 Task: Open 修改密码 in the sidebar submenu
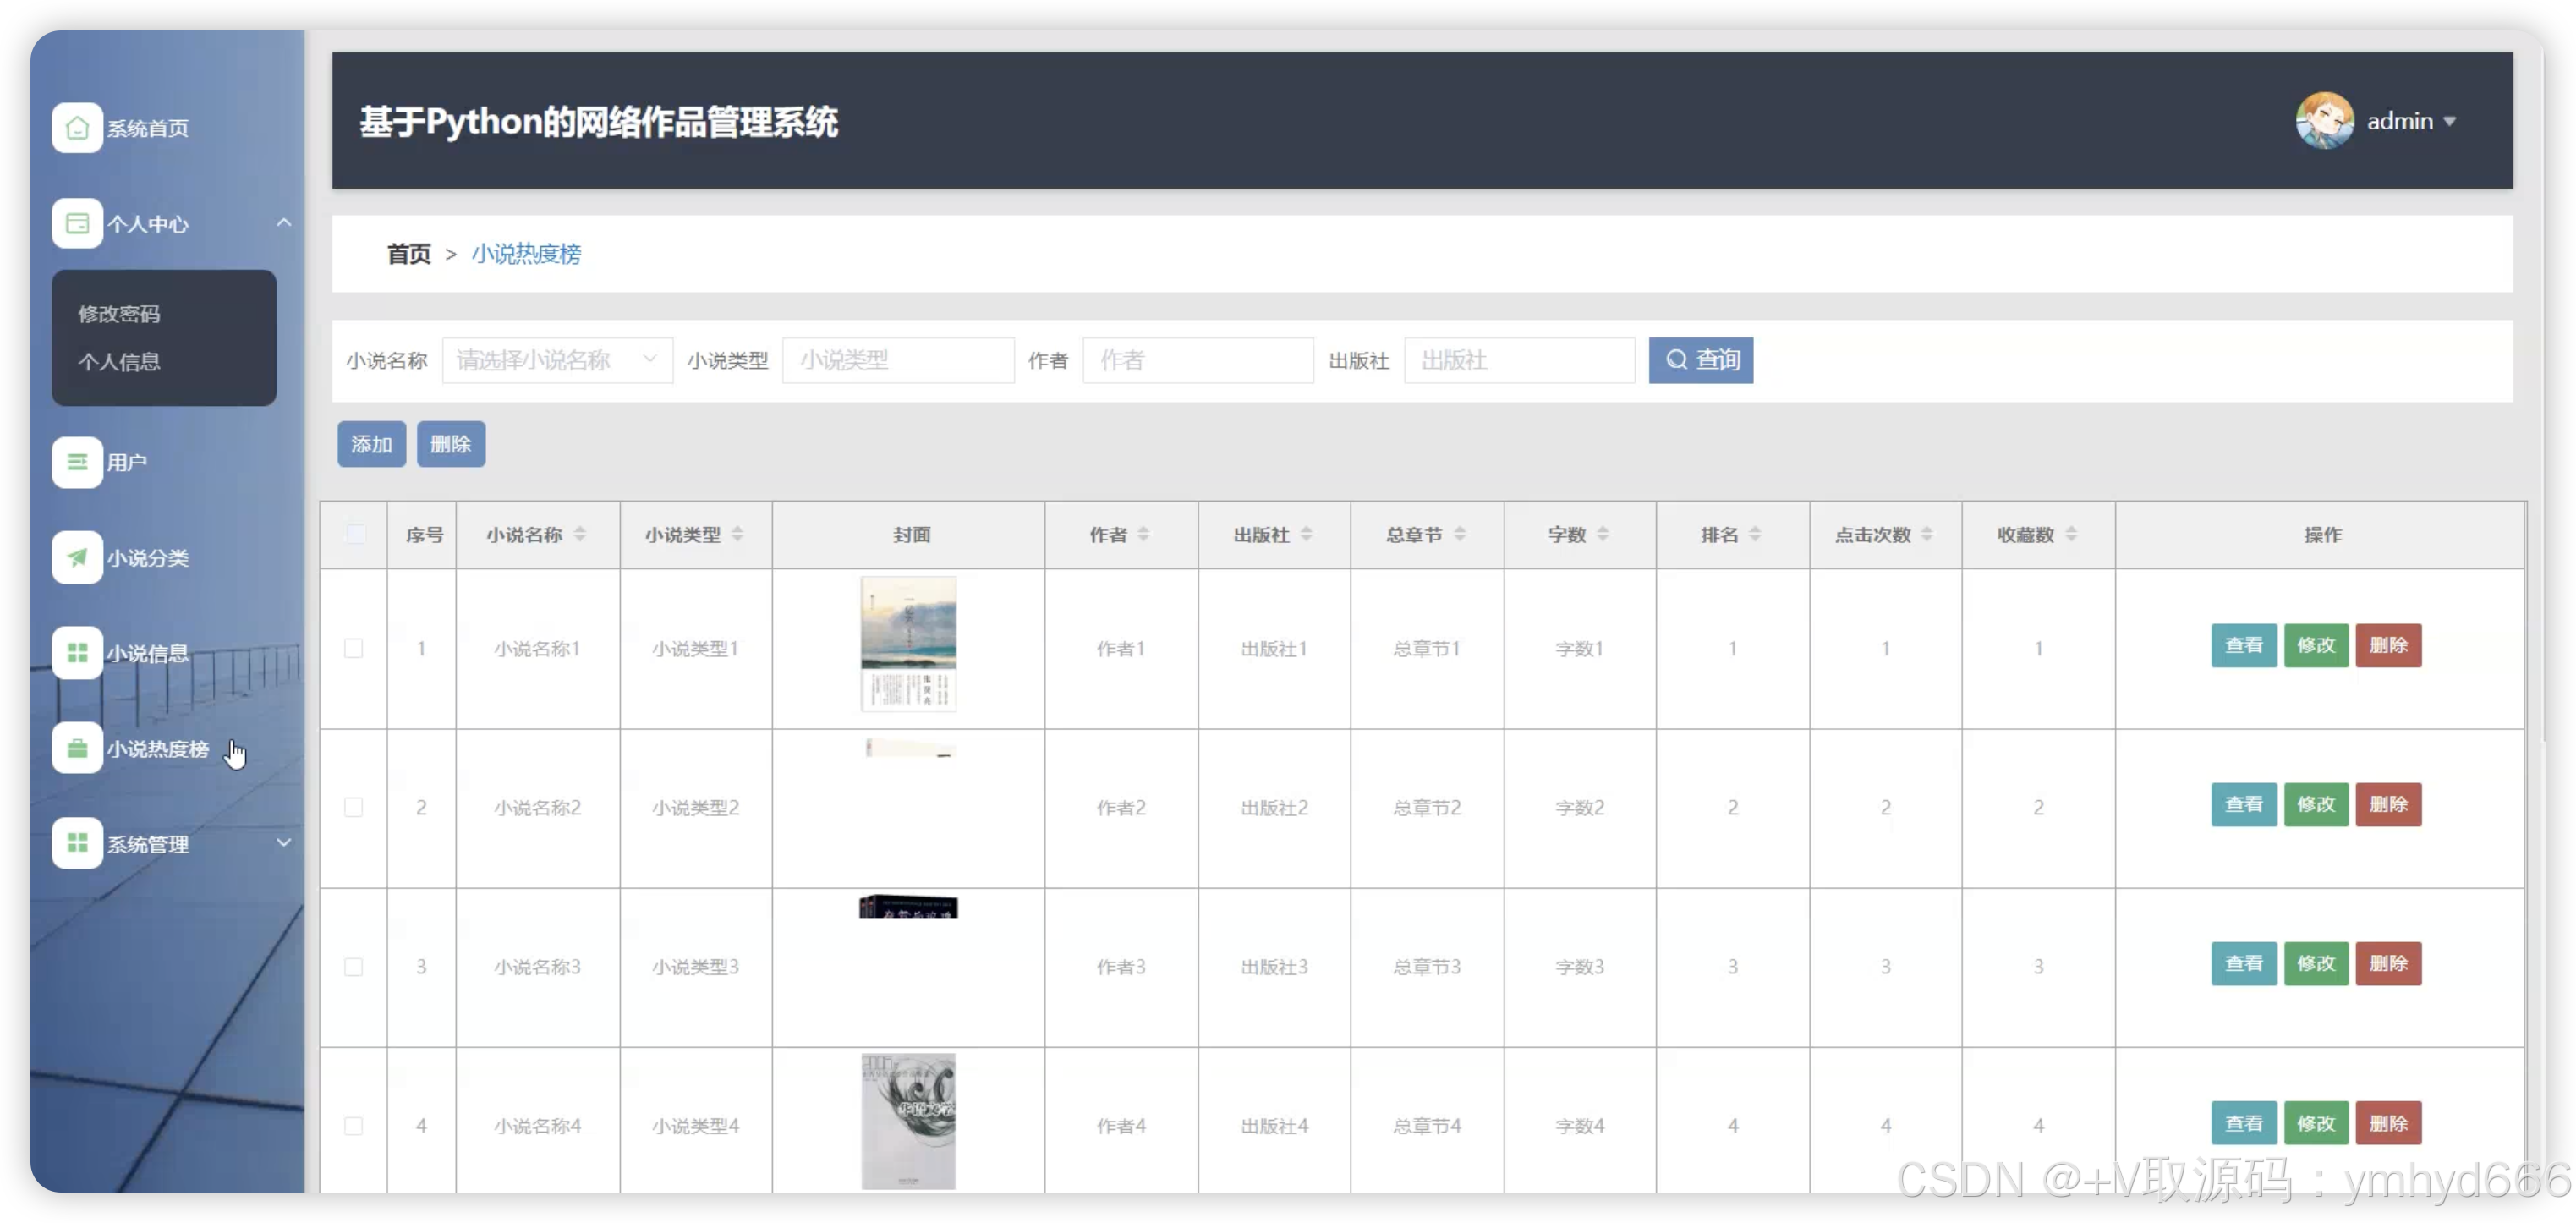[119, 314]
